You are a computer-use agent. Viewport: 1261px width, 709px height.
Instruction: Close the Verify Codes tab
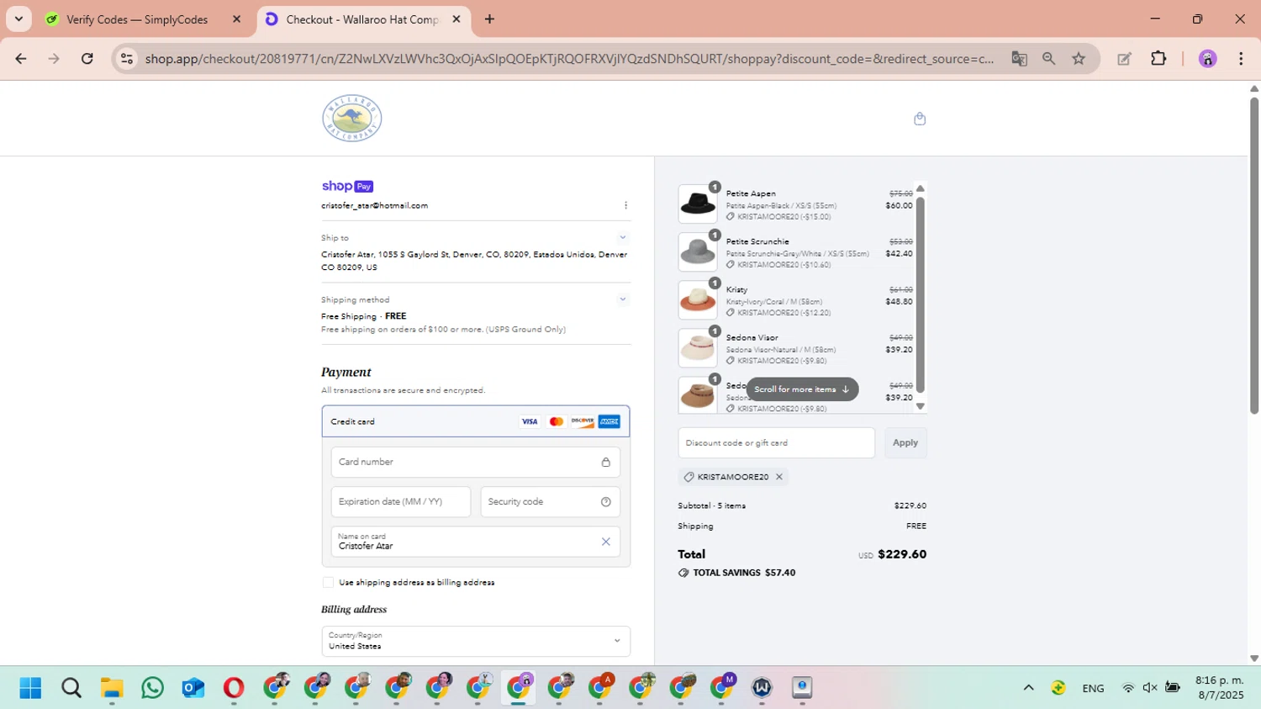[236, 19]
